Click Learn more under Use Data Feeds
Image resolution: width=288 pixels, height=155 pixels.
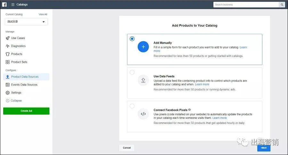click(202, 85)
